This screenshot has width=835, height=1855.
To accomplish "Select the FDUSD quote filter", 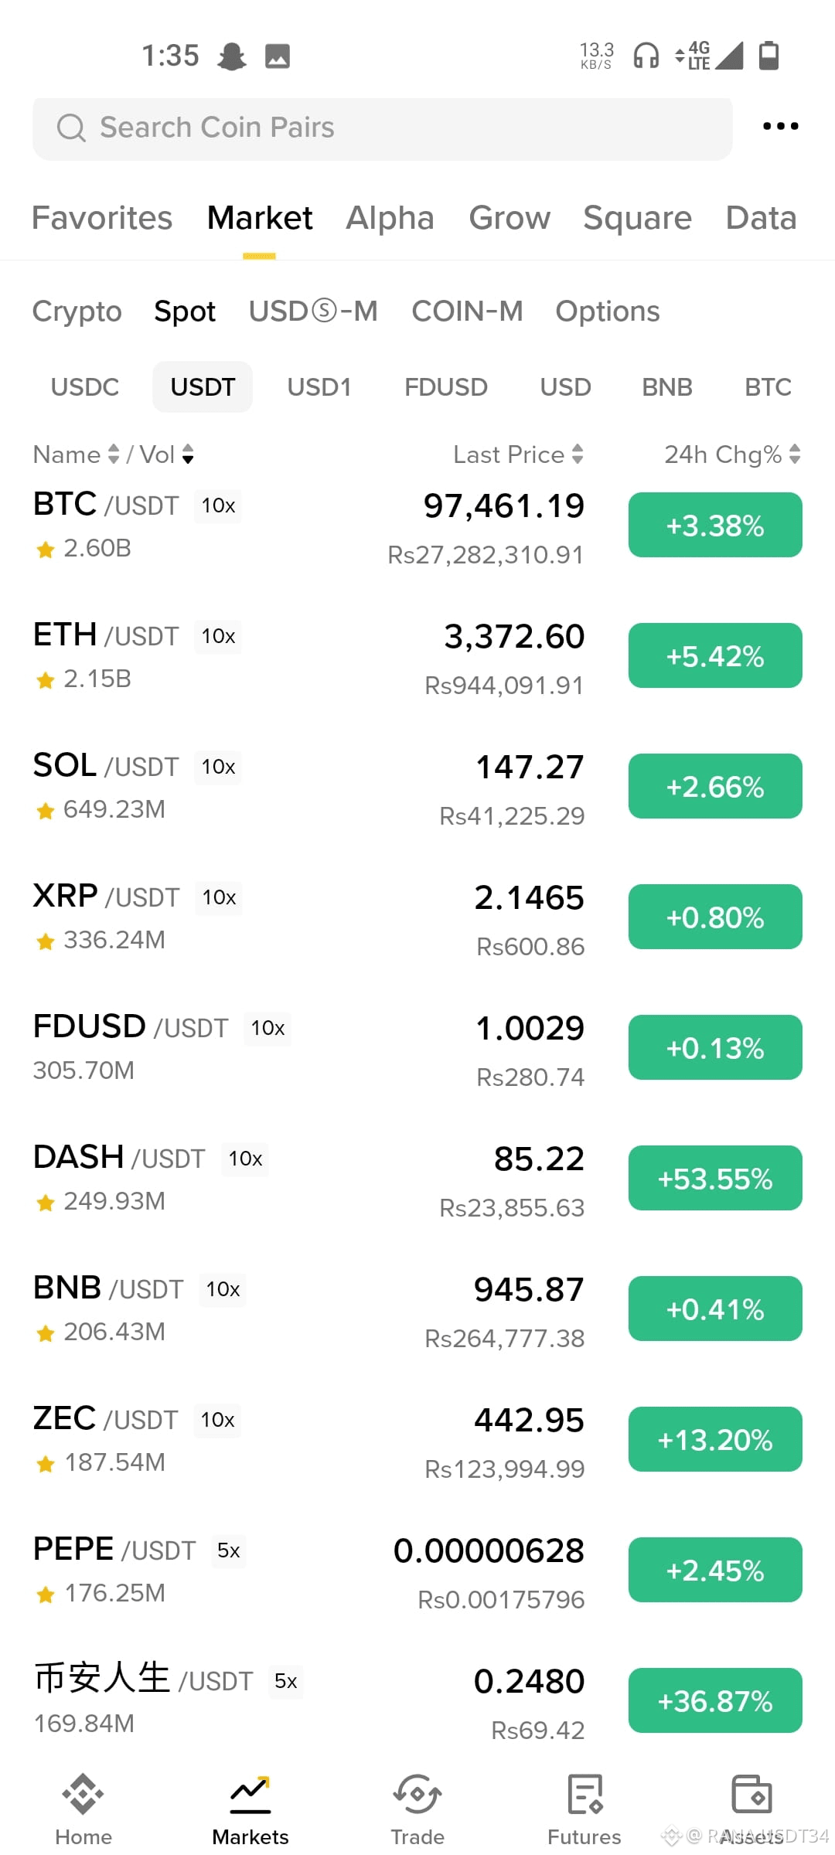I will (x=446, y=387).
